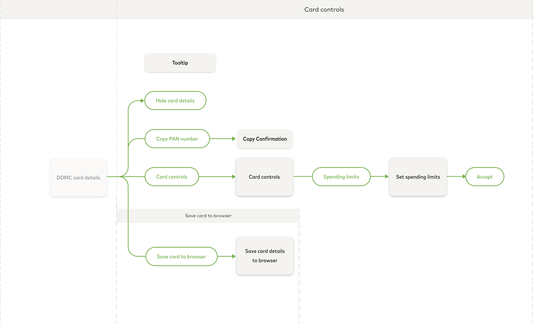Select the Save card details to browser box
The width and height of the screenshot is (533, 324).
click(x=265, y=256)
